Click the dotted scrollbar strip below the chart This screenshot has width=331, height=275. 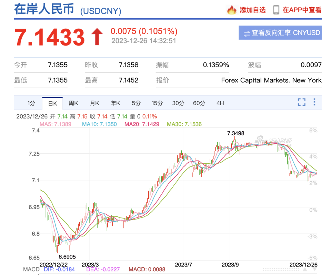coord(281,269)
